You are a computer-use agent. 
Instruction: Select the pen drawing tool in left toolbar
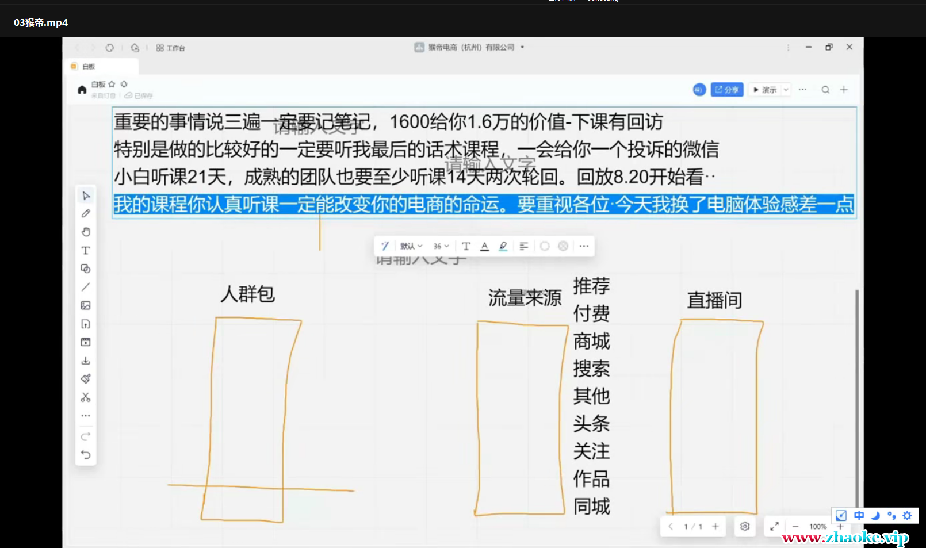coord(86,213)
